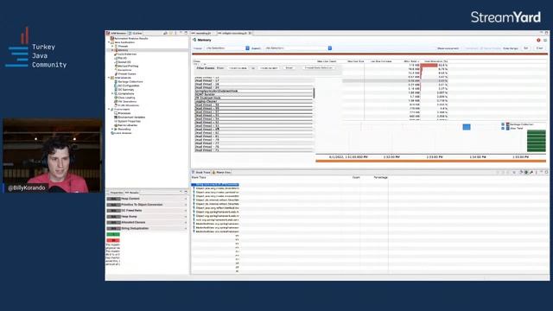The height and width of the screenshot is (311, 553).
Task: Click the Filter button in Filter Events
Action: point(289,68)
